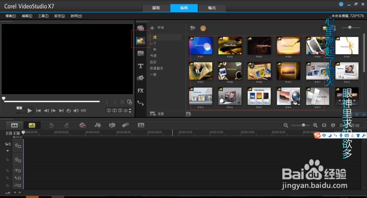
Task: Jump to the start of project
Action: coord(39,111)
